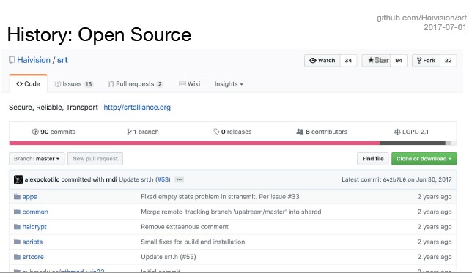472x273 pixels.
Task: Open the Branch: master dropdown
Action: point(37,159)
